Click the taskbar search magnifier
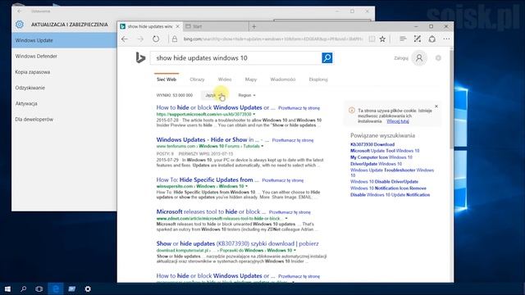The image size is (525, 295). tap(23, 288)
